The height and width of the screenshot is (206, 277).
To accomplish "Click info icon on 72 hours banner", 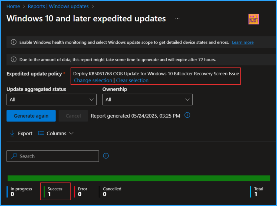I will coord(14,59).
